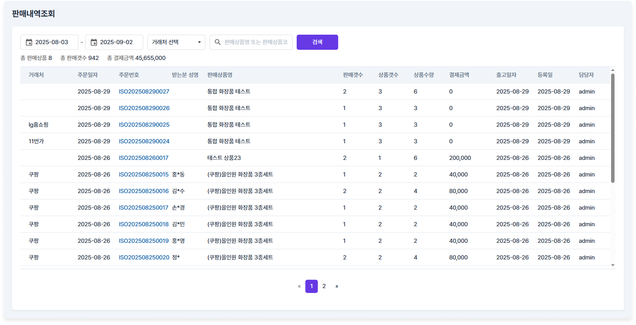Click the calendar icon beside start date 2025-08-03

pos(29,42)
